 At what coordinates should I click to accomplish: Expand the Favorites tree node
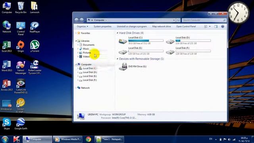point(76,33)
